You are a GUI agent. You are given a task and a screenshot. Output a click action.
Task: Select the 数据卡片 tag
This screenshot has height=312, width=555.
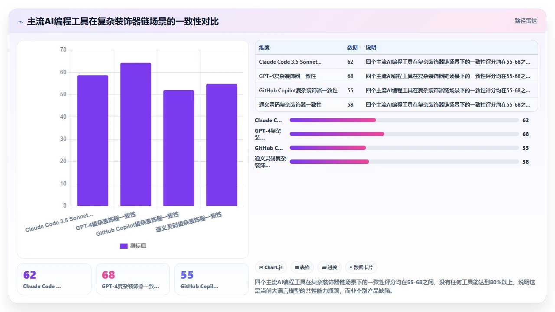(x=361, y=267)
